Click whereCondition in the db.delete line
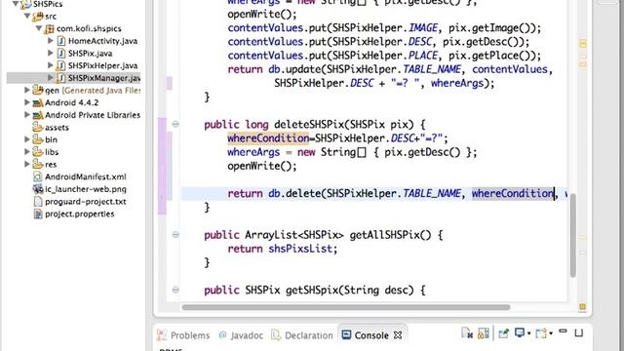 coord(513,194)
